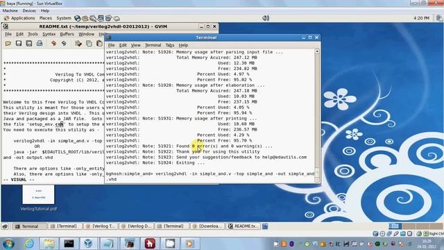Click the media player icon on Windows taskbar

(189, 244)
